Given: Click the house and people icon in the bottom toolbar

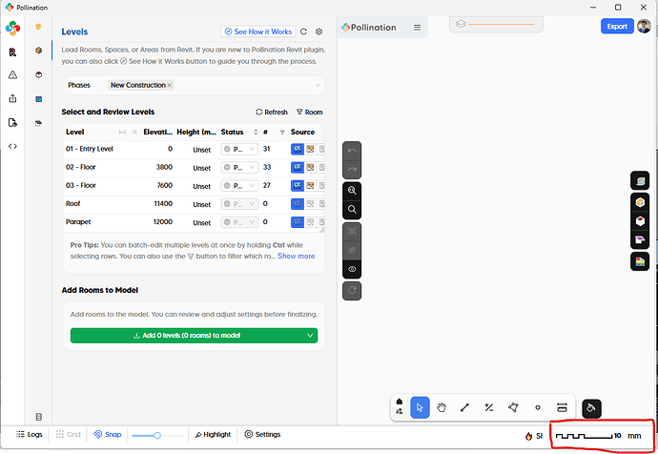Looking at the screenshot, I should click(x=399, y=406).
